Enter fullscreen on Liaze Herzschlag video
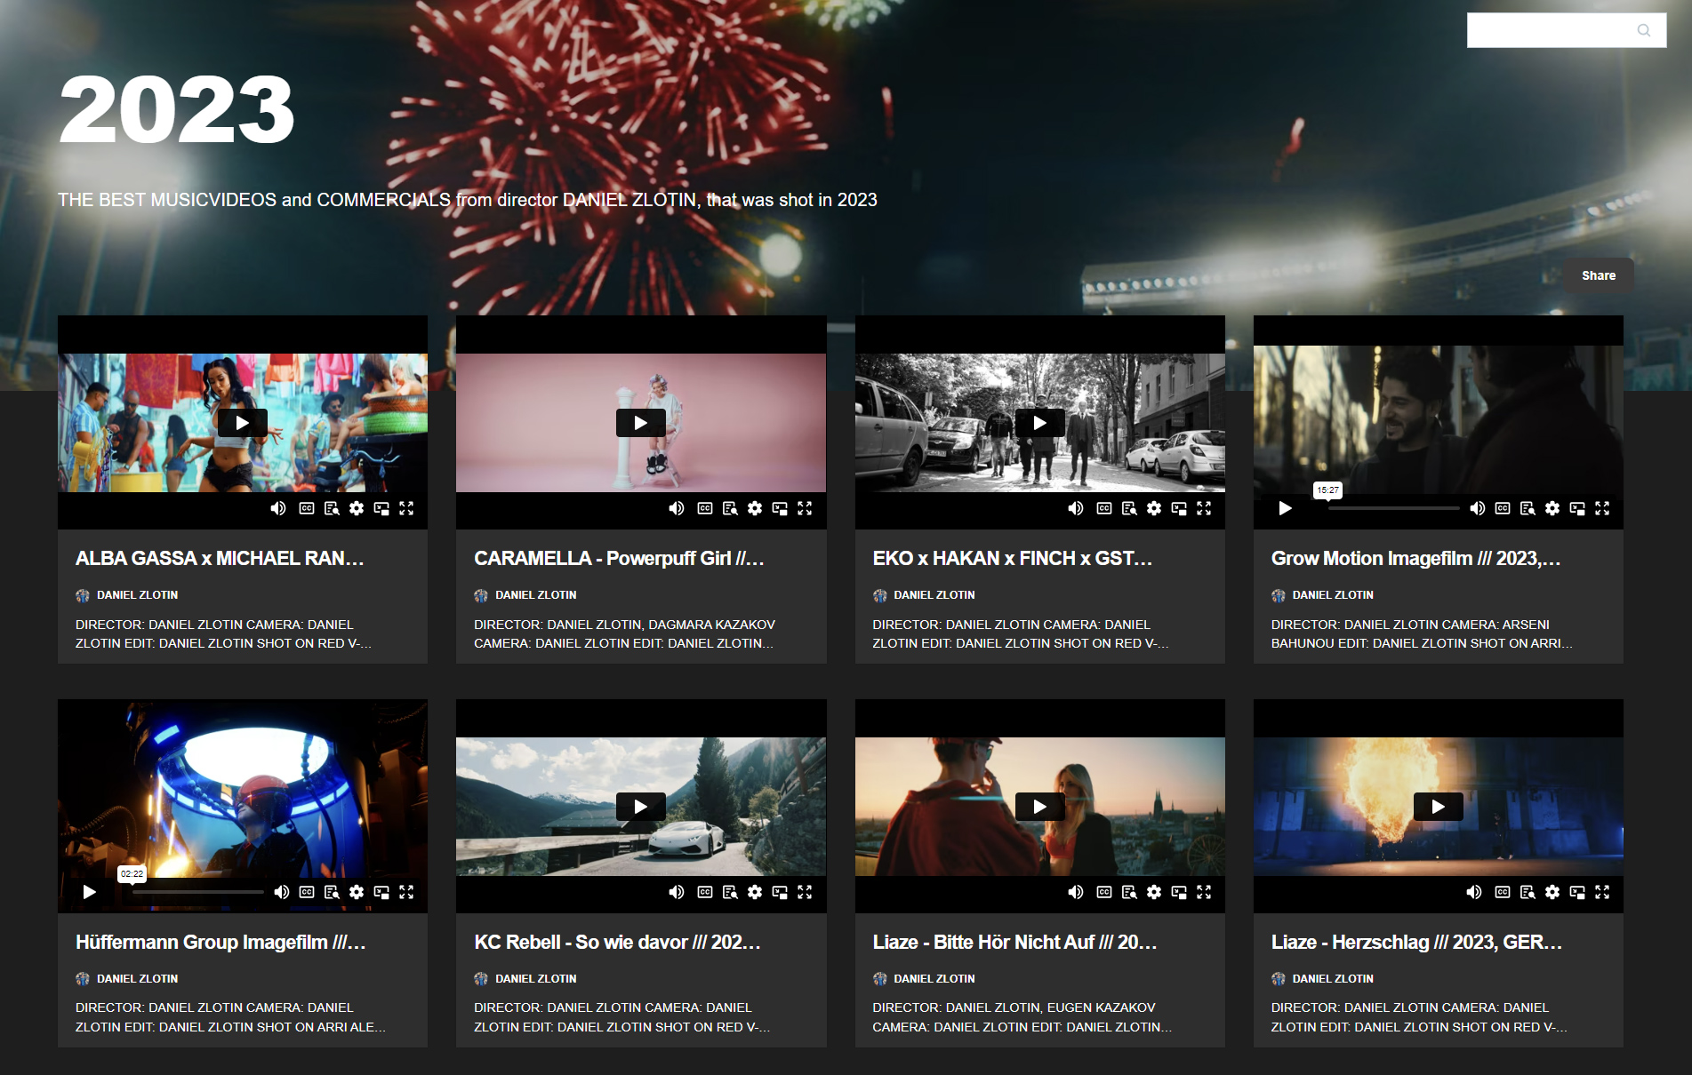Image resolution: width=1692 pixels, height=1075 pixels. pos(1602,892)
